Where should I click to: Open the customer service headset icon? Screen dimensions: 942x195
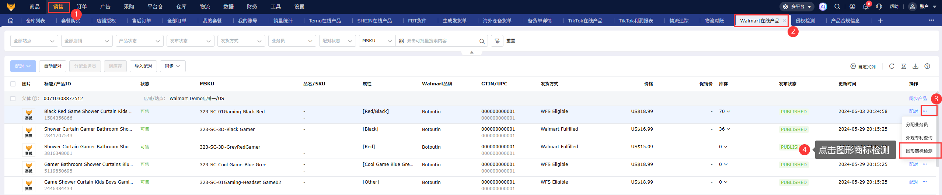(x=879, y=7)
